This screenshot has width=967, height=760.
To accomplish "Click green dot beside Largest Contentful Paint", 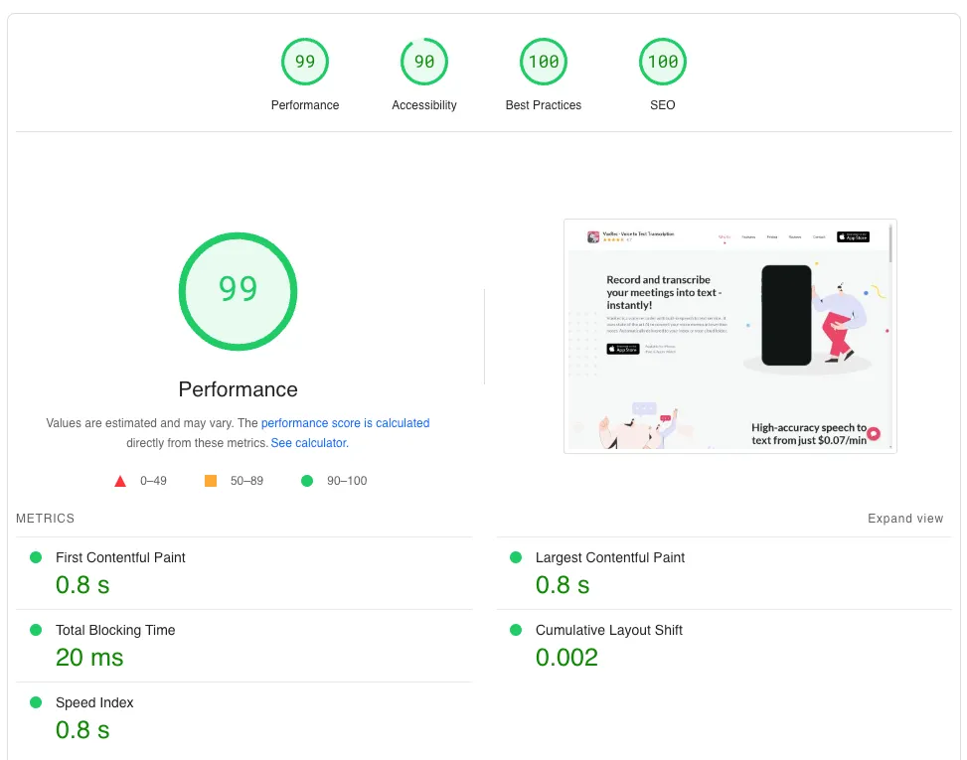I will click(516, 557).
